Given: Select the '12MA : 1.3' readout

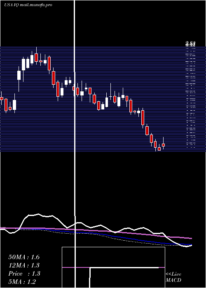Looking at the screenshot, I should tap(24, 265).
